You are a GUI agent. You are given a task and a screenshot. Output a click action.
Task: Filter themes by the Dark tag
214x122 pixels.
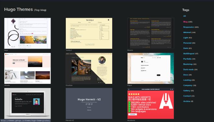(185, 48)
